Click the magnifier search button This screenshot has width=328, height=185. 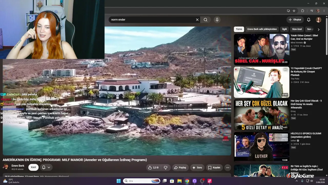click(206, 20)
